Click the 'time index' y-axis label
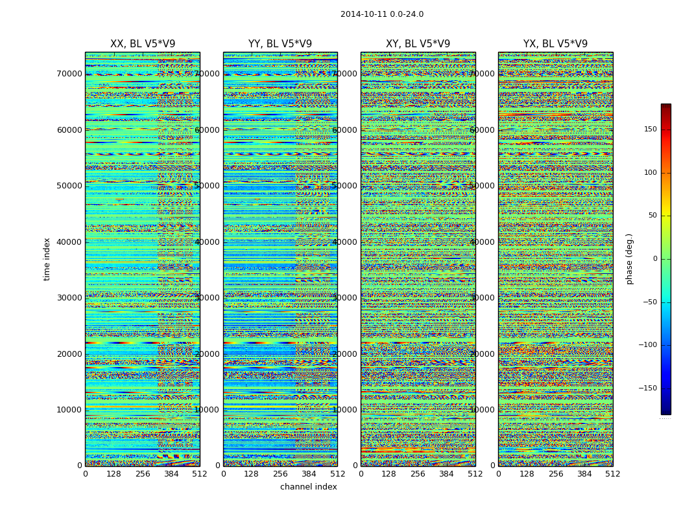 pyautogui.click(x=47, y=259)
